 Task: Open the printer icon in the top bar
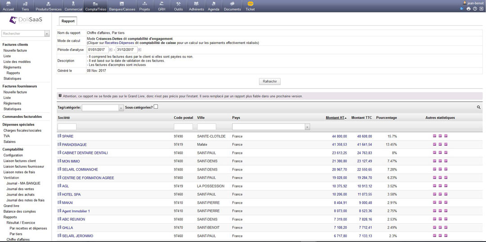tap(468, 9)
